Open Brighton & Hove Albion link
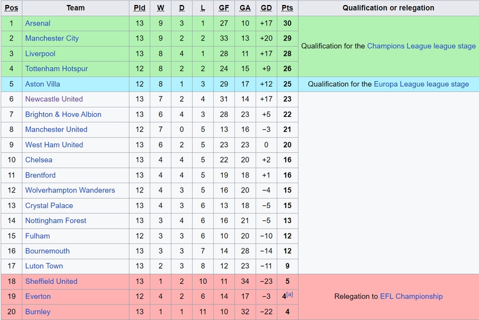Viewport: 479px width, 320px height. coord(63,115)
